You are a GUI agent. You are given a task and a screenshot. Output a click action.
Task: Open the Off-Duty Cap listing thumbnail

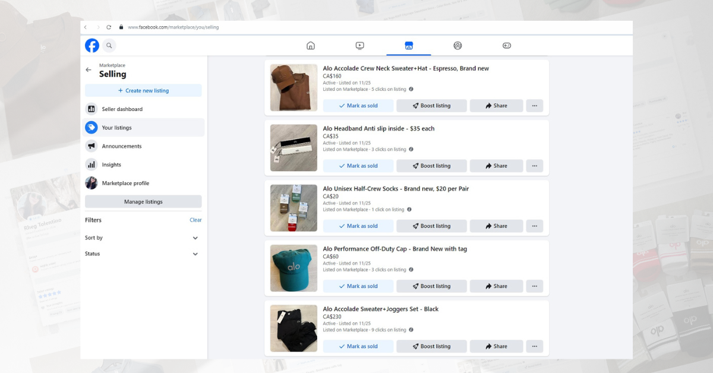[294, 268]
